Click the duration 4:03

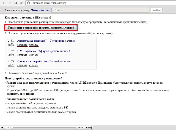tap(11, 61)
